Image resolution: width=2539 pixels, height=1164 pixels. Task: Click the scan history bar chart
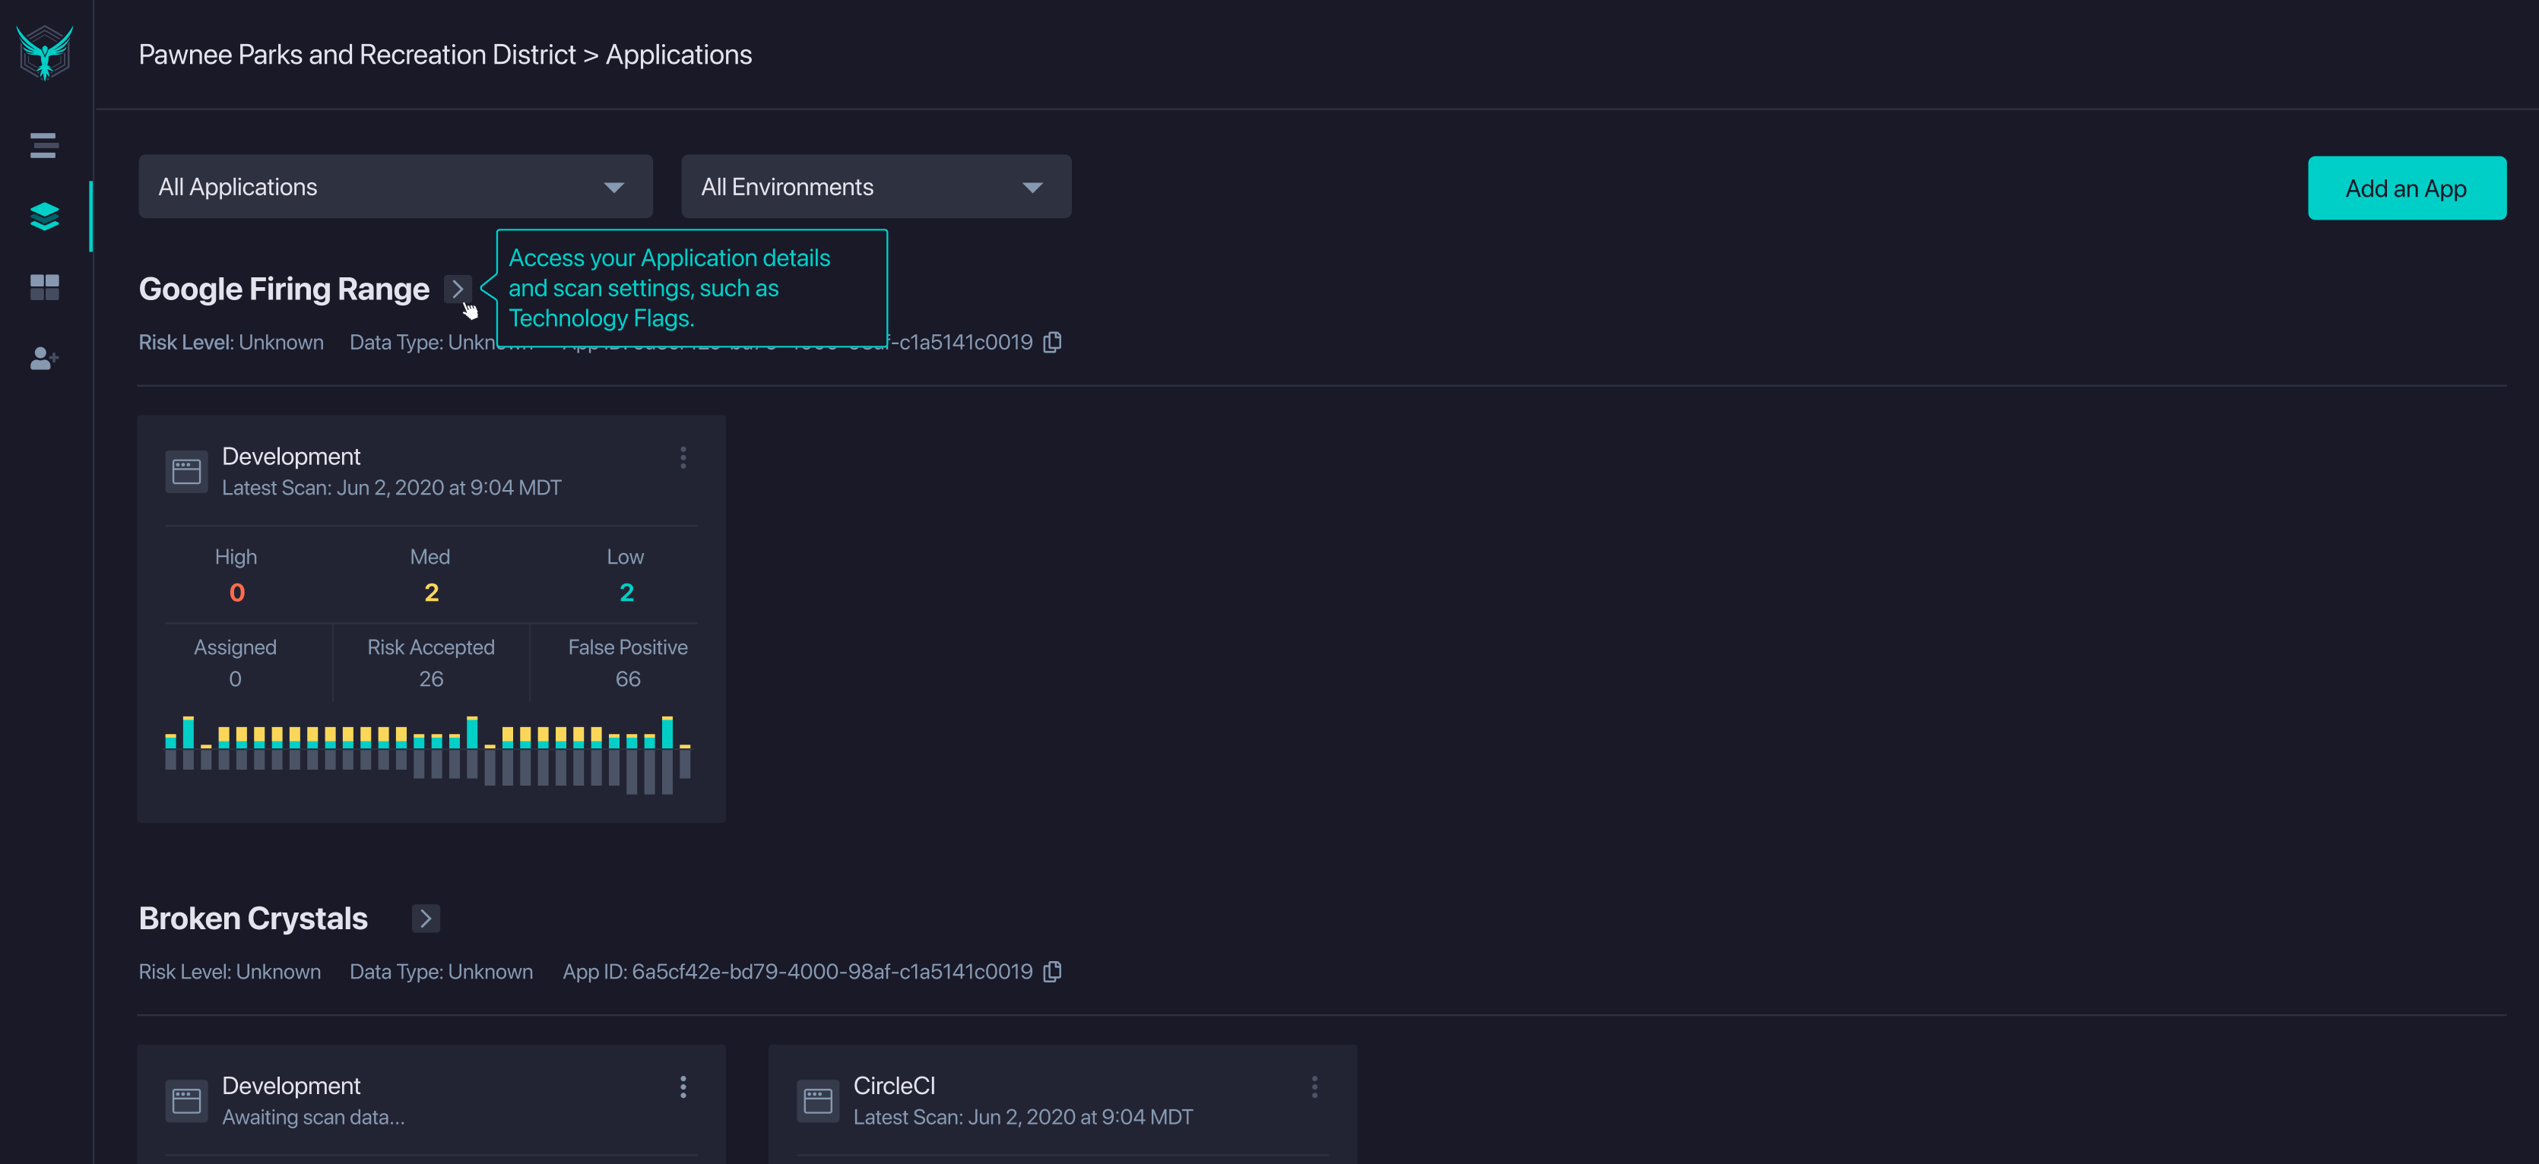428,754
